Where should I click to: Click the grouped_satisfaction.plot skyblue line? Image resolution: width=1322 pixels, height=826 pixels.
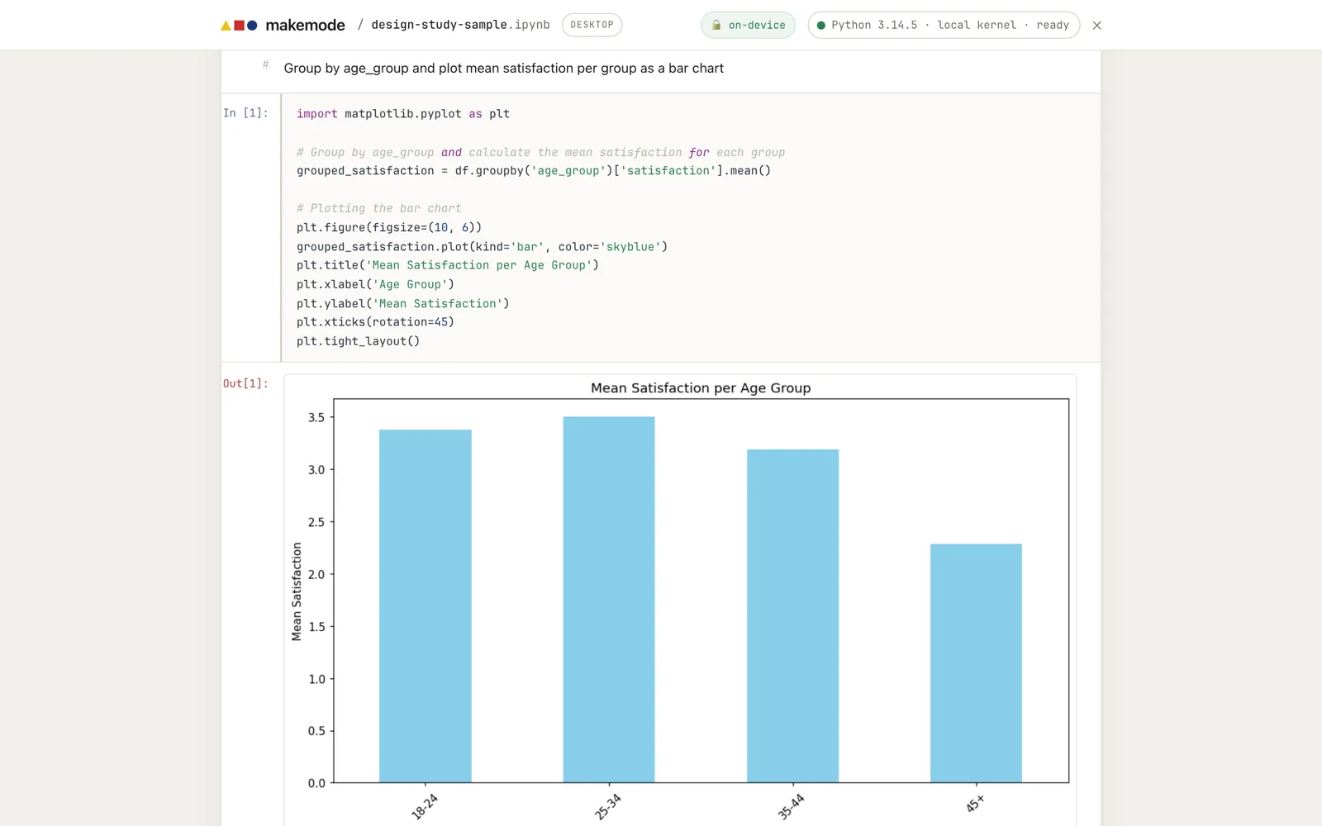click(482, 247)
